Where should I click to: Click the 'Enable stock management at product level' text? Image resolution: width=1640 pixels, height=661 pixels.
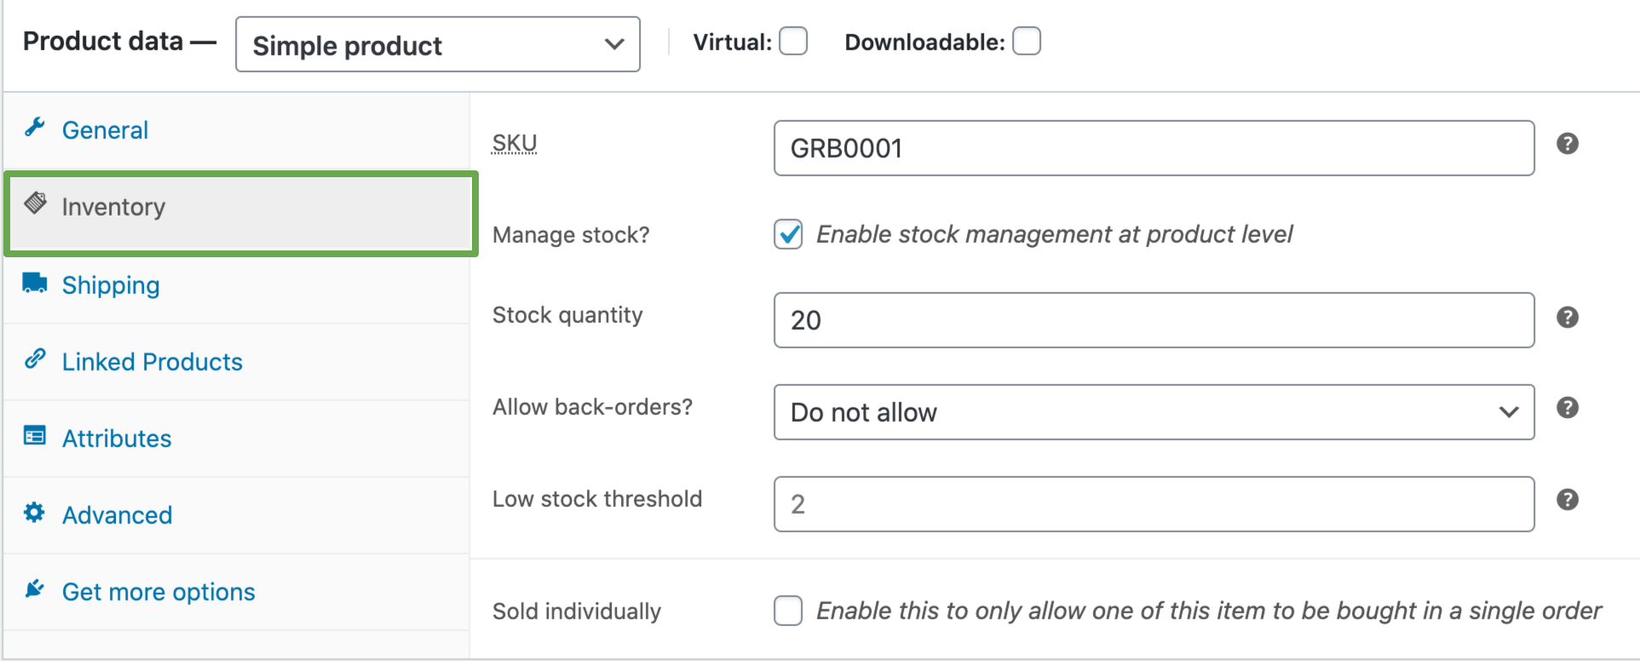point(1055,234)
